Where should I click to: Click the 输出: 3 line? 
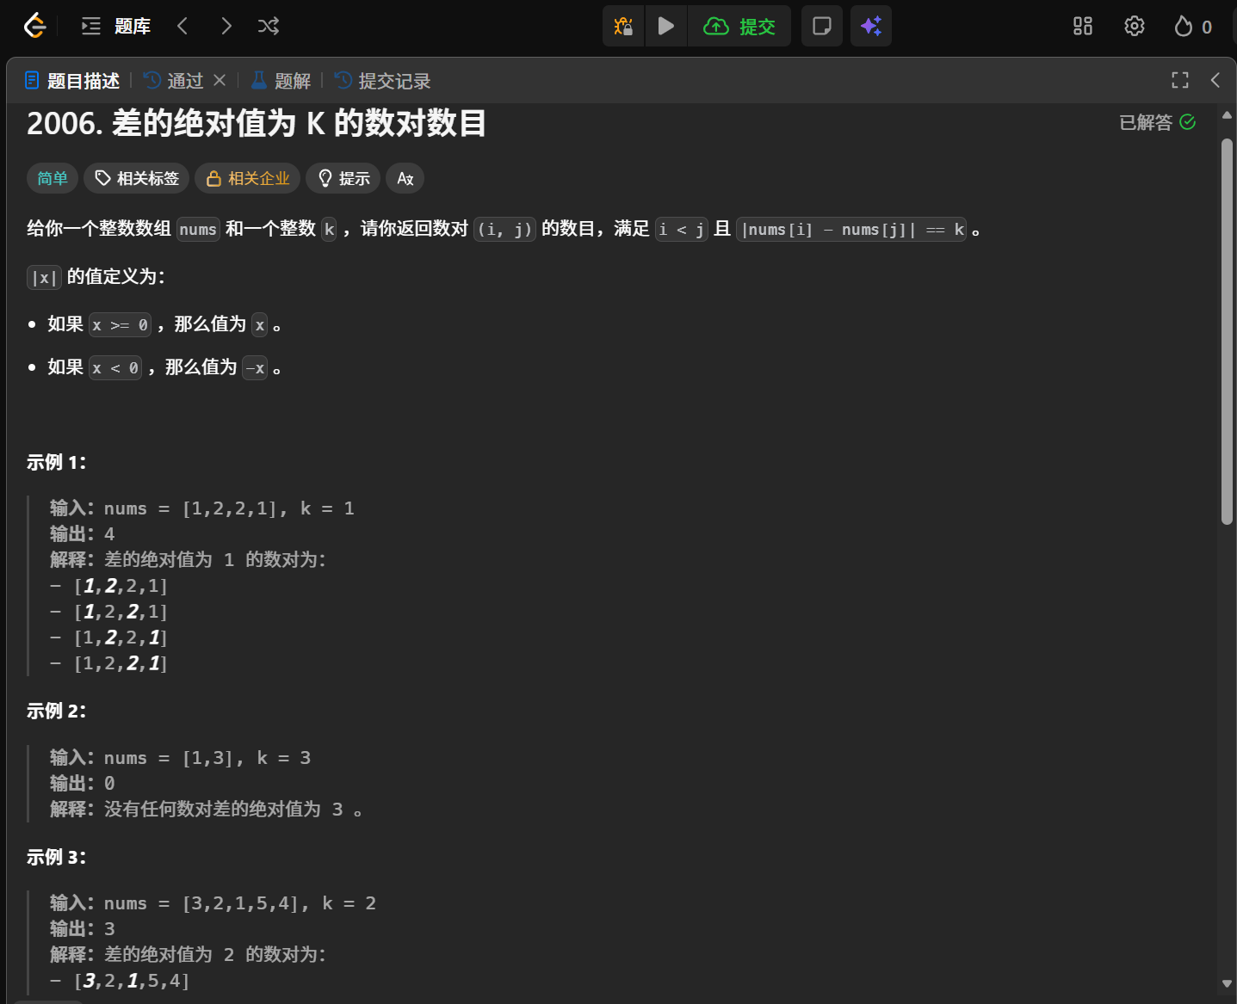[83, 929]
